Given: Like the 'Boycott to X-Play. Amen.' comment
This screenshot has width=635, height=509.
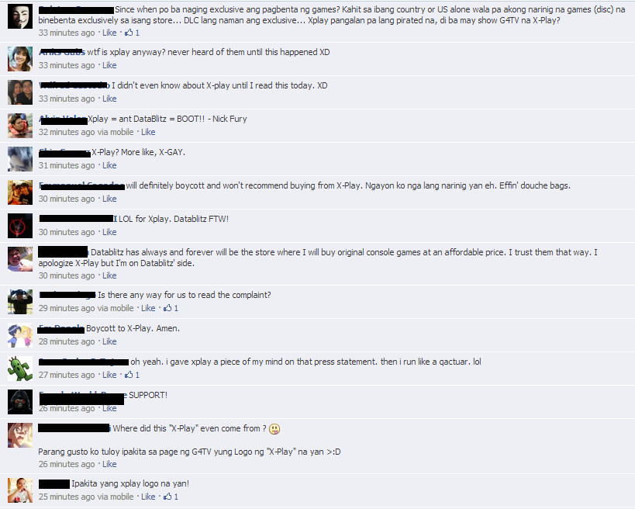Looking at the screenshot, I should click(x=109, y=341).
